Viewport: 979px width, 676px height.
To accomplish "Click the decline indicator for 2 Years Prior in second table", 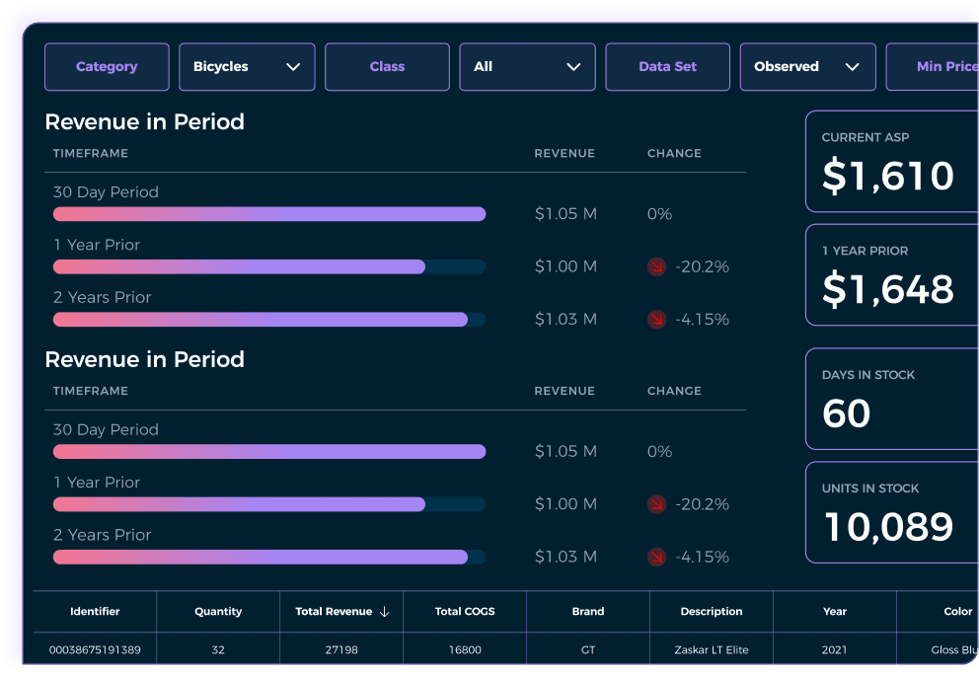I will pos(656,557).
